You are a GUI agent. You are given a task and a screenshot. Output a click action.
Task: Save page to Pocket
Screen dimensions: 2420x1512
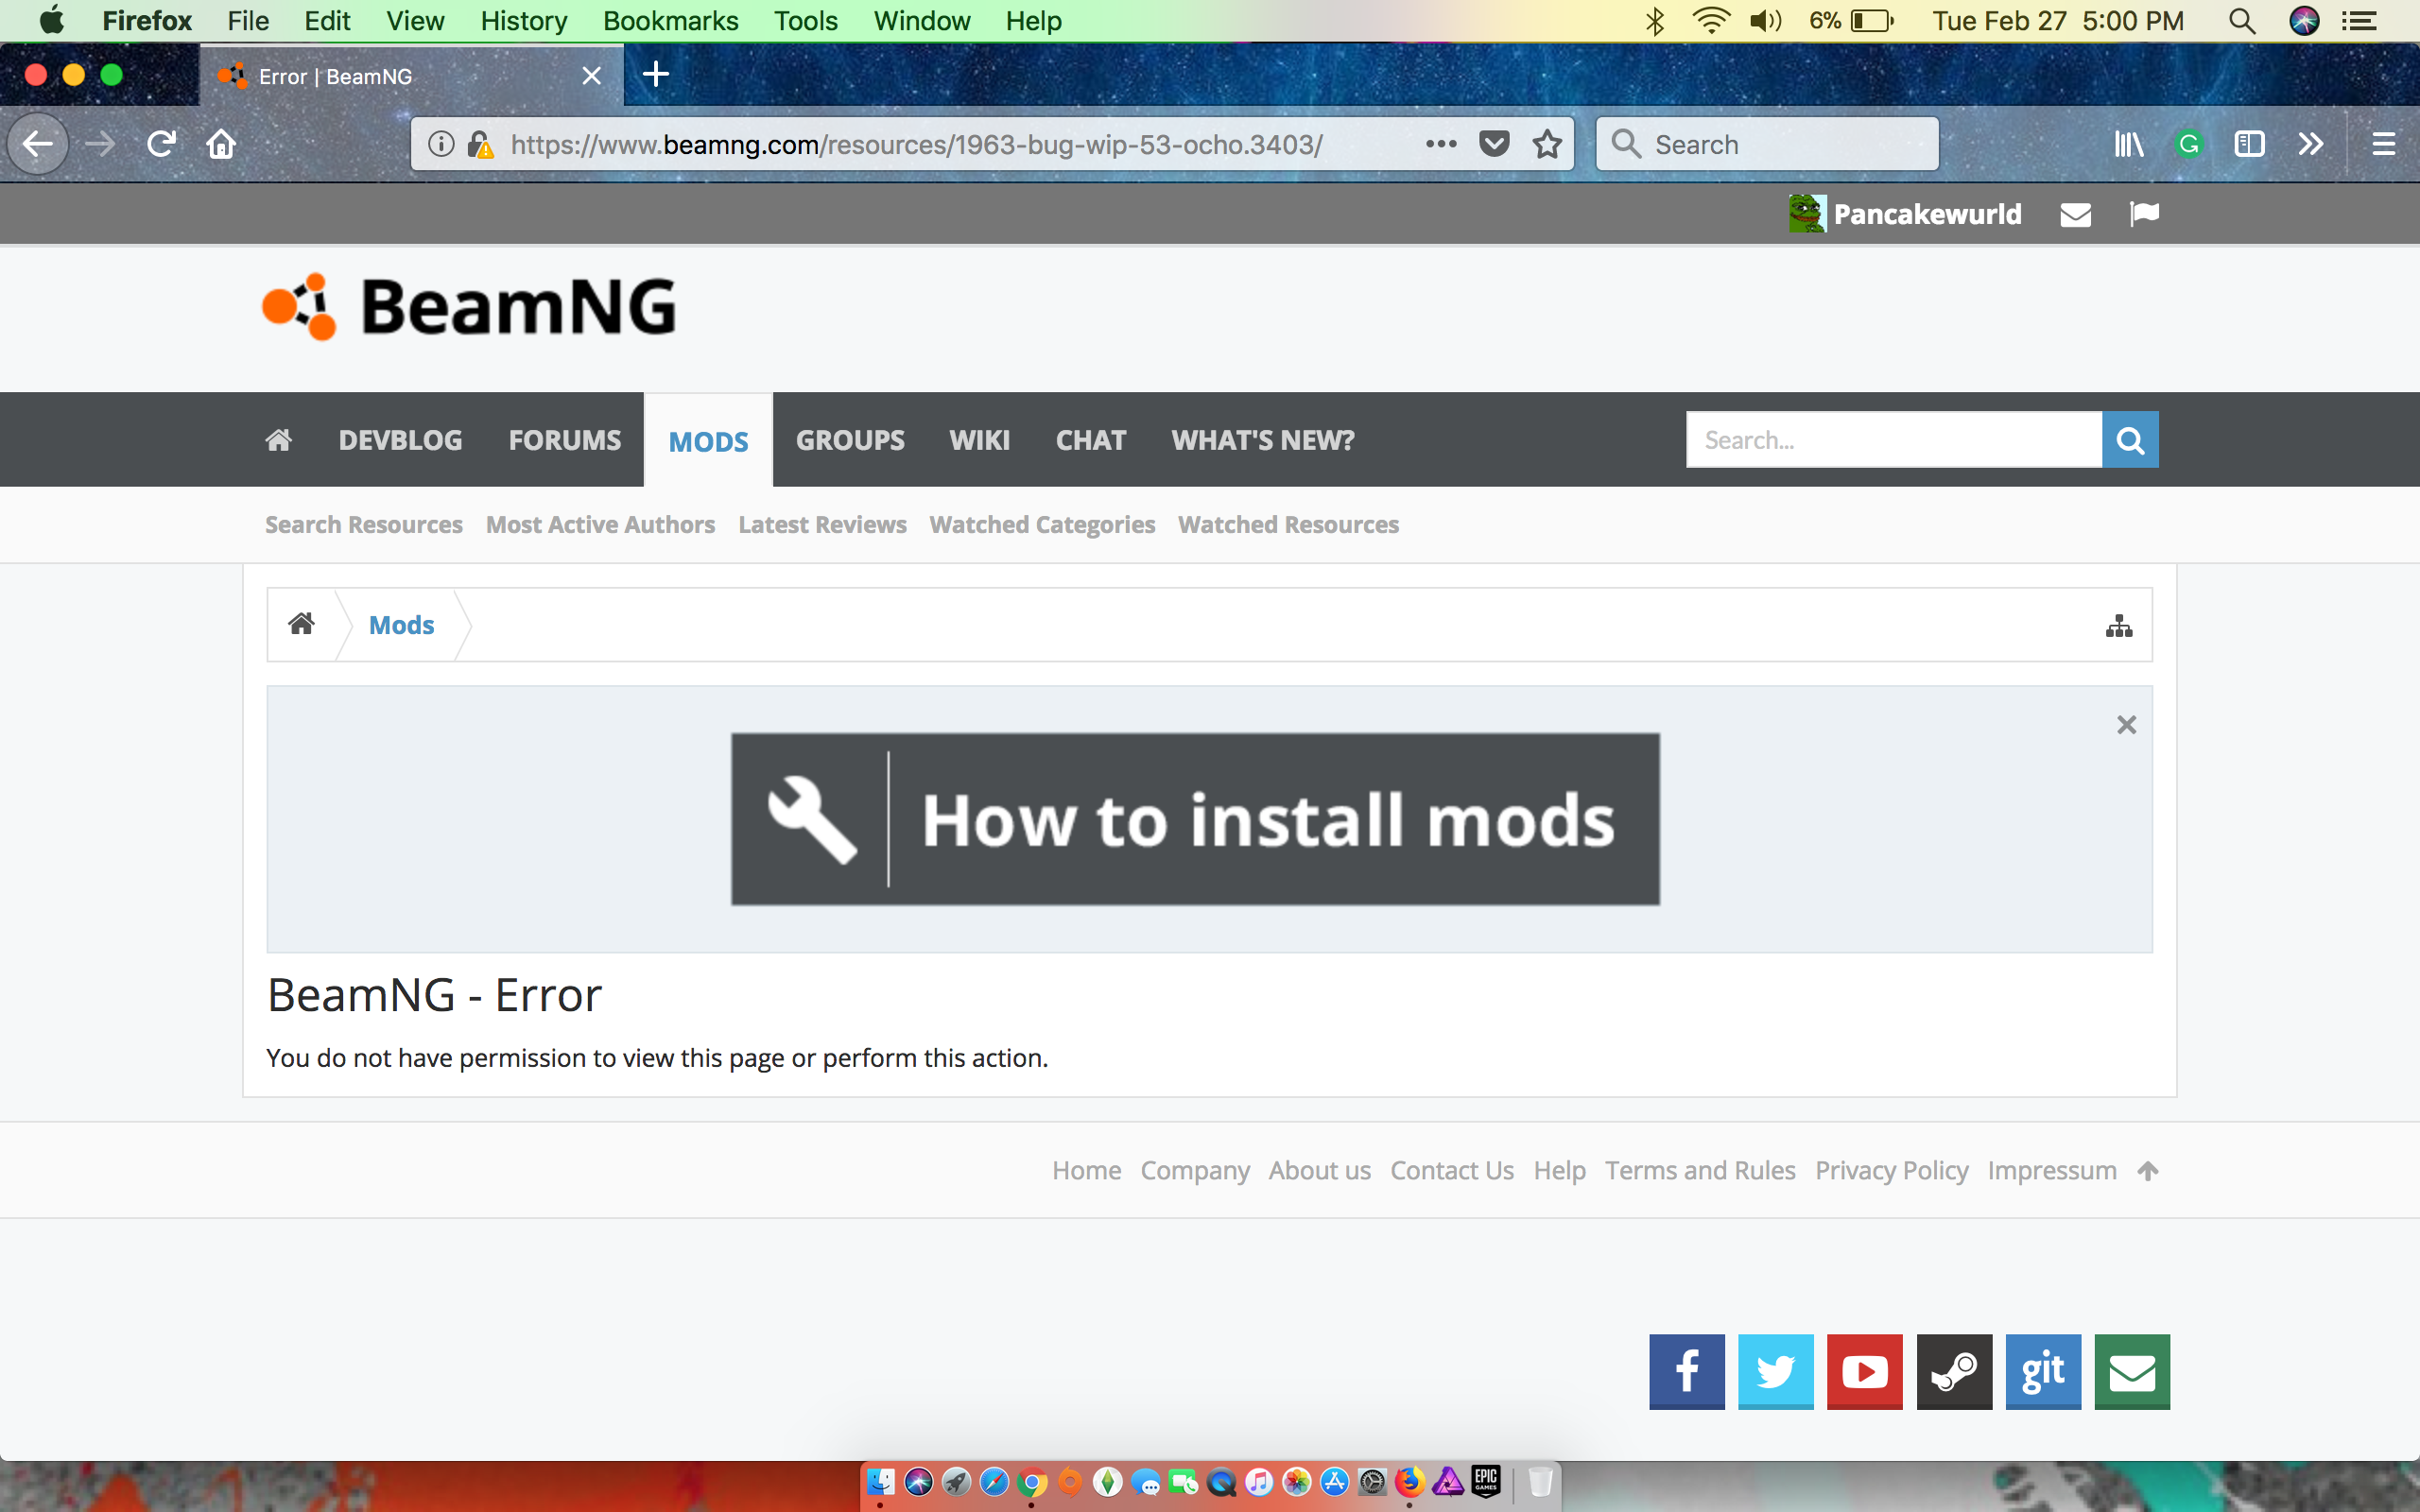tap(1494, 144)
